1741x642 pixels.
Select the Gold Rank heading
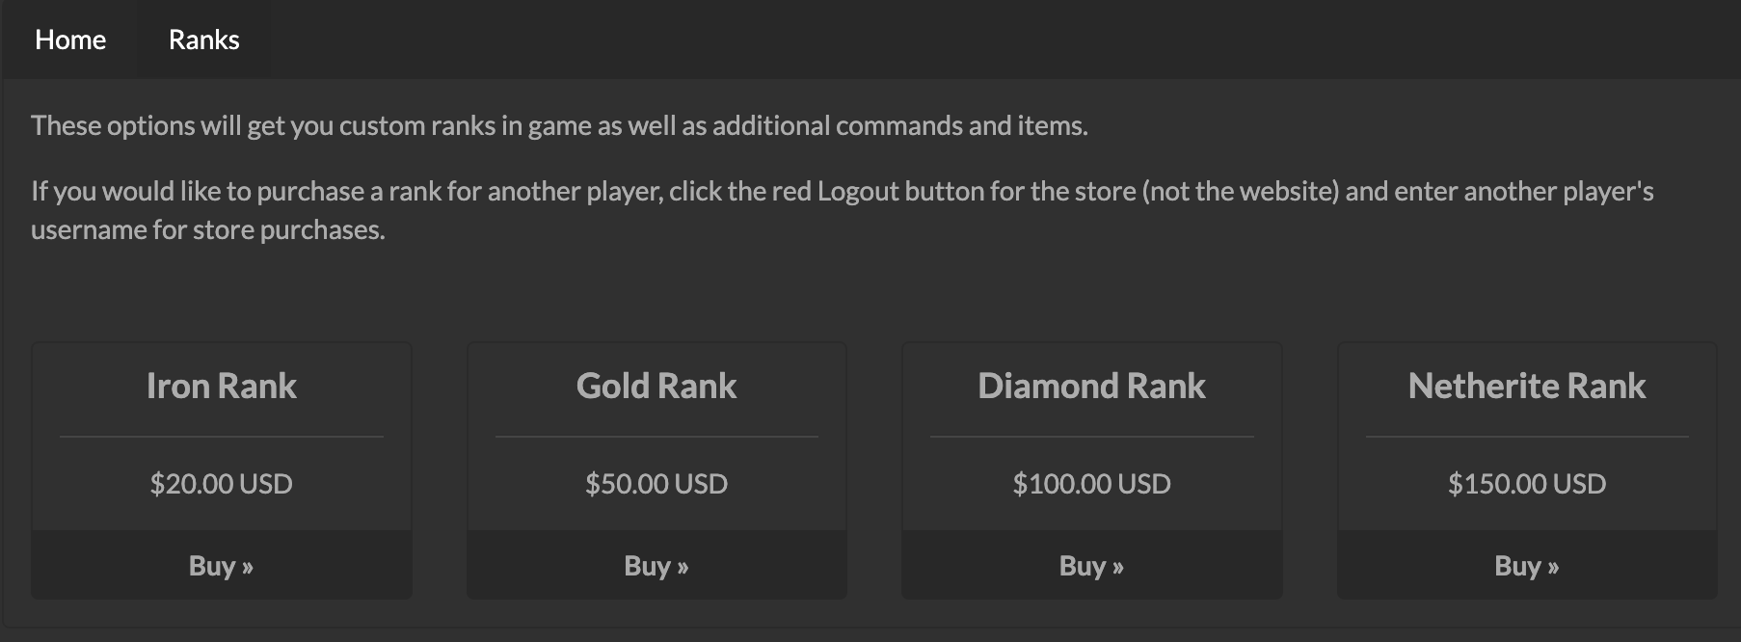click(656, 386)
